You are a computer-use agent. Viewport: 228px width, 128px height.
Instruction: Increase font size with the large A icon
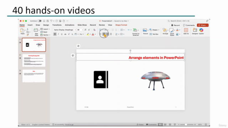tap(85, 30)
